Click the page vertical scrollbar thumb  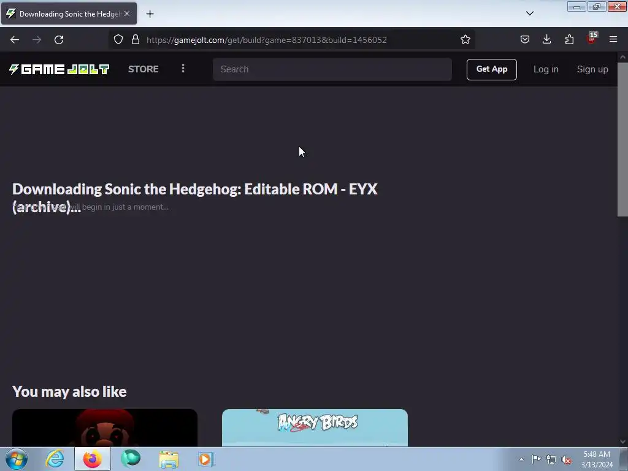click(622, 139)
